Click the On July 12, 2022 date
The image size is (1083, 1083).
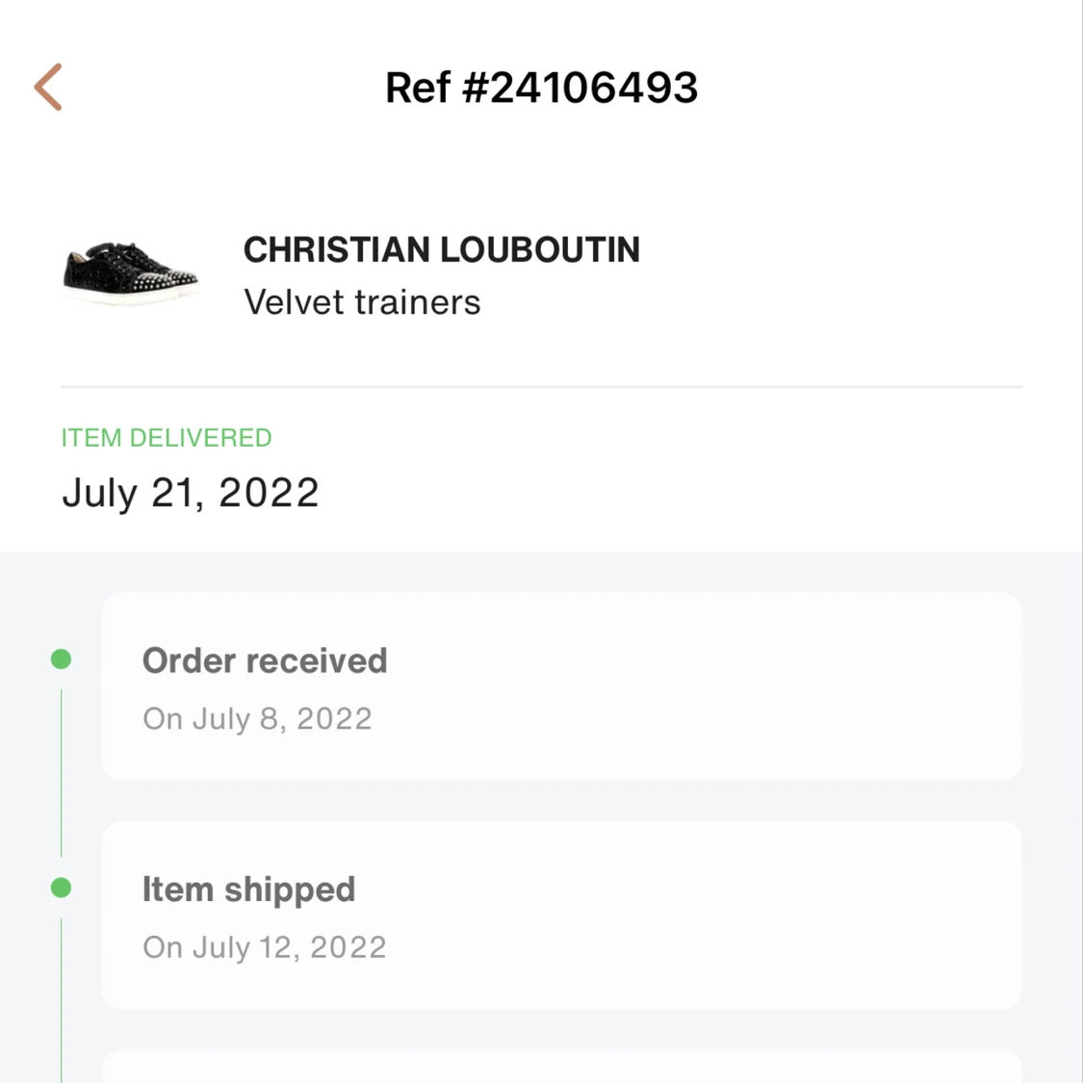pyautogui.click(x=265, y=947)
